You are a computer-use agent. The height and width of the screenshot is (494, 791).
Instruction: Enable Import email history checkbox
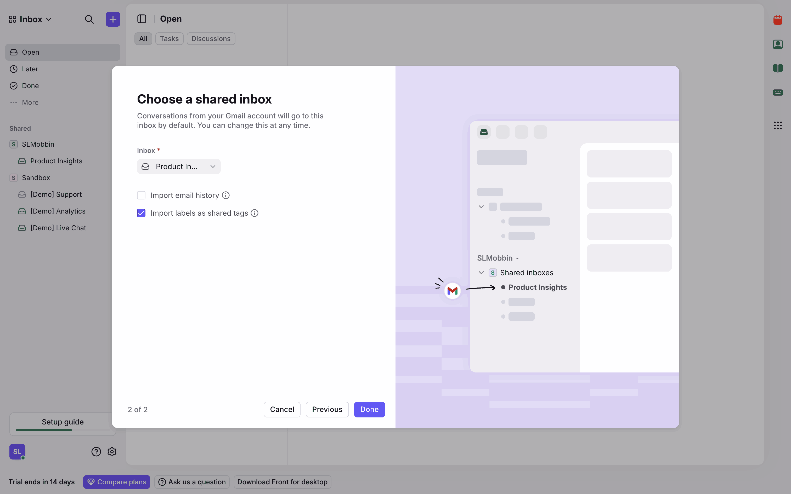pyautogui.click(x=141, y=196)
